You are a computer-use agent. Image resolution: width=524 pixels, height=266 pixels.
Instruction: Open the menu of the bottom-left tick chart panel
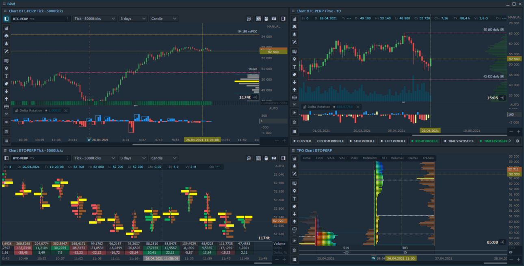[4, 150]
